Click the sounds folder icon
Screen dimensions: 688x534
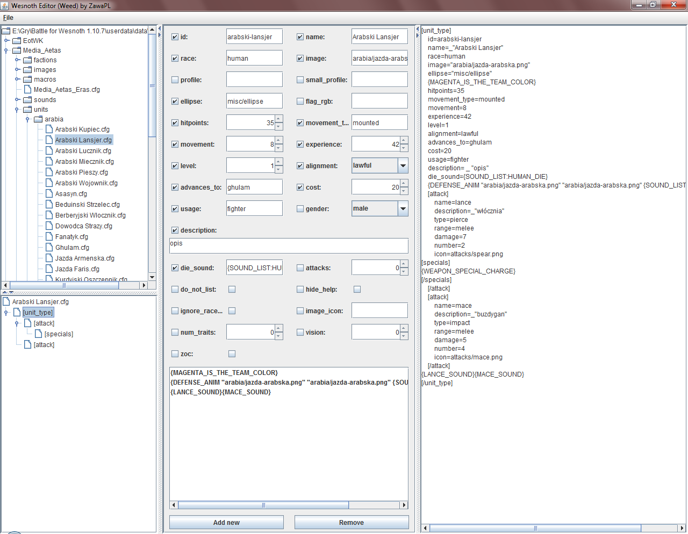tap(27, 100)
